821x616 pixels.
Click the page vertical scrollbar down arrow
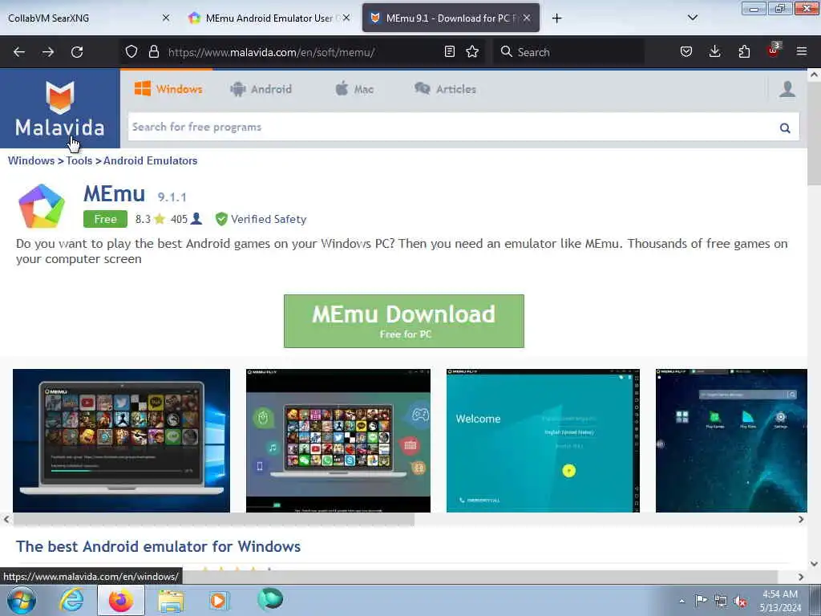click(x=814, y=564)
